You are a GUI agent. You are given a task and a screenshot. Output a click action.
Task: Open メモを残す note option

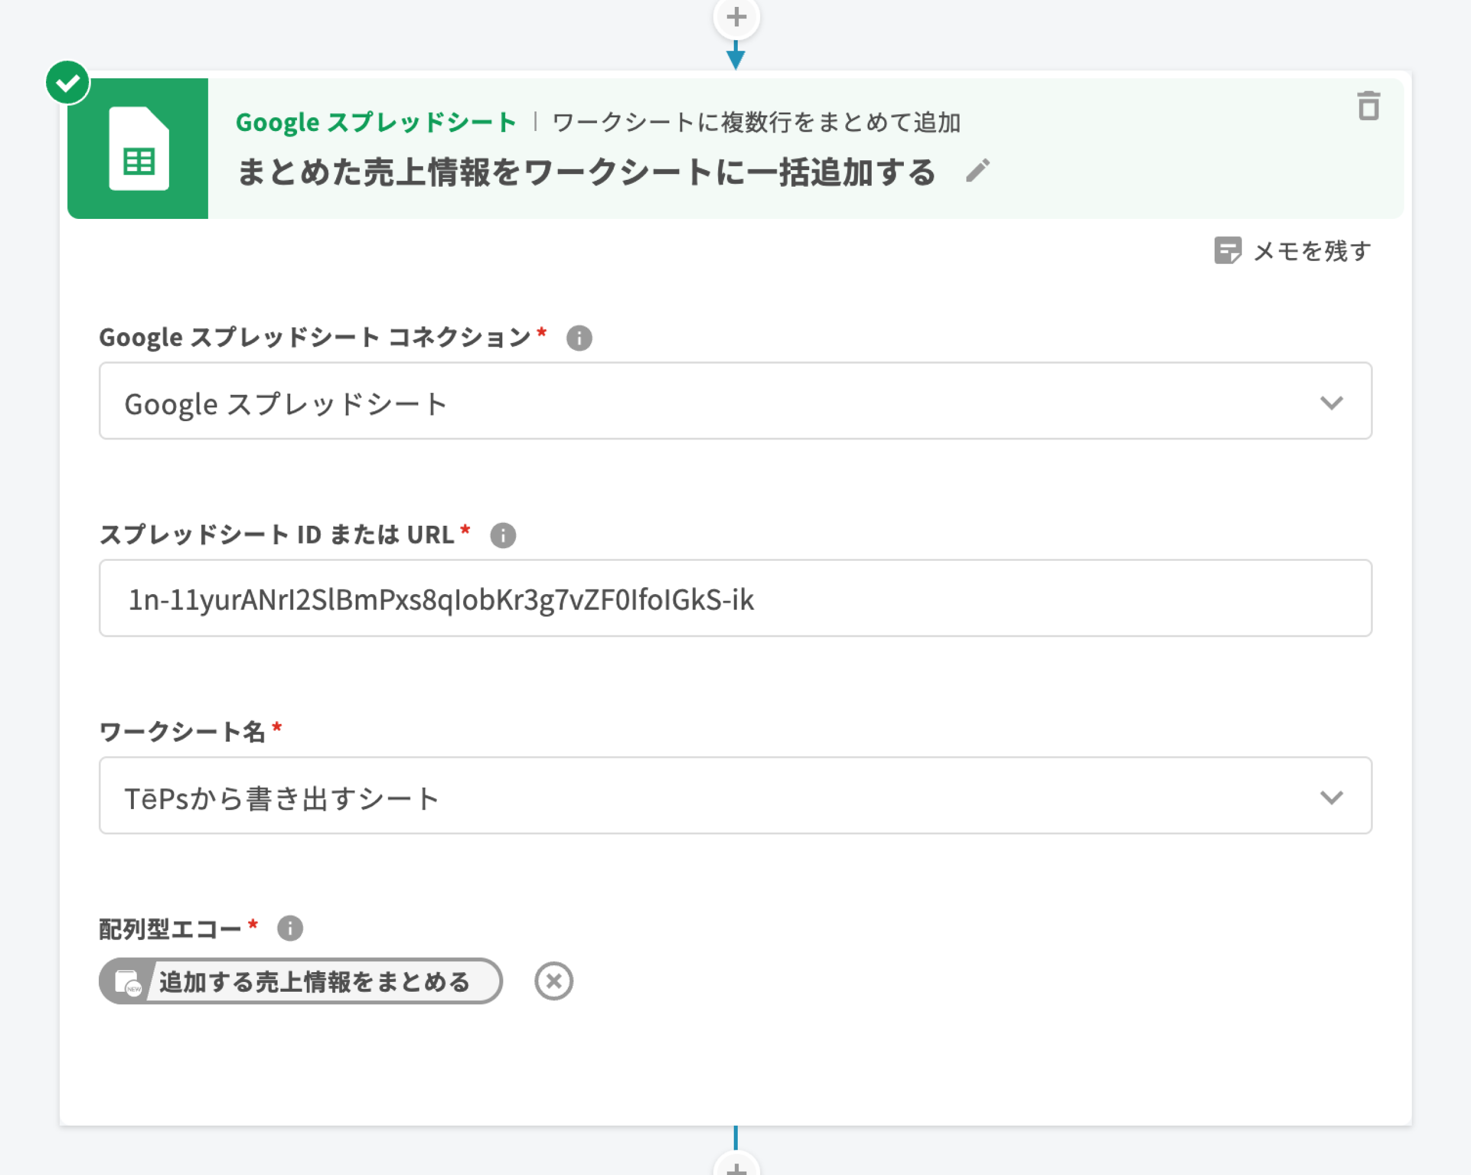point(1311,251)
